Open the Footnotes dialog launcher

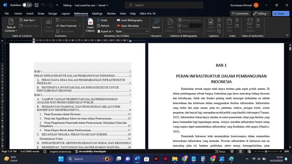coord(82,36)
